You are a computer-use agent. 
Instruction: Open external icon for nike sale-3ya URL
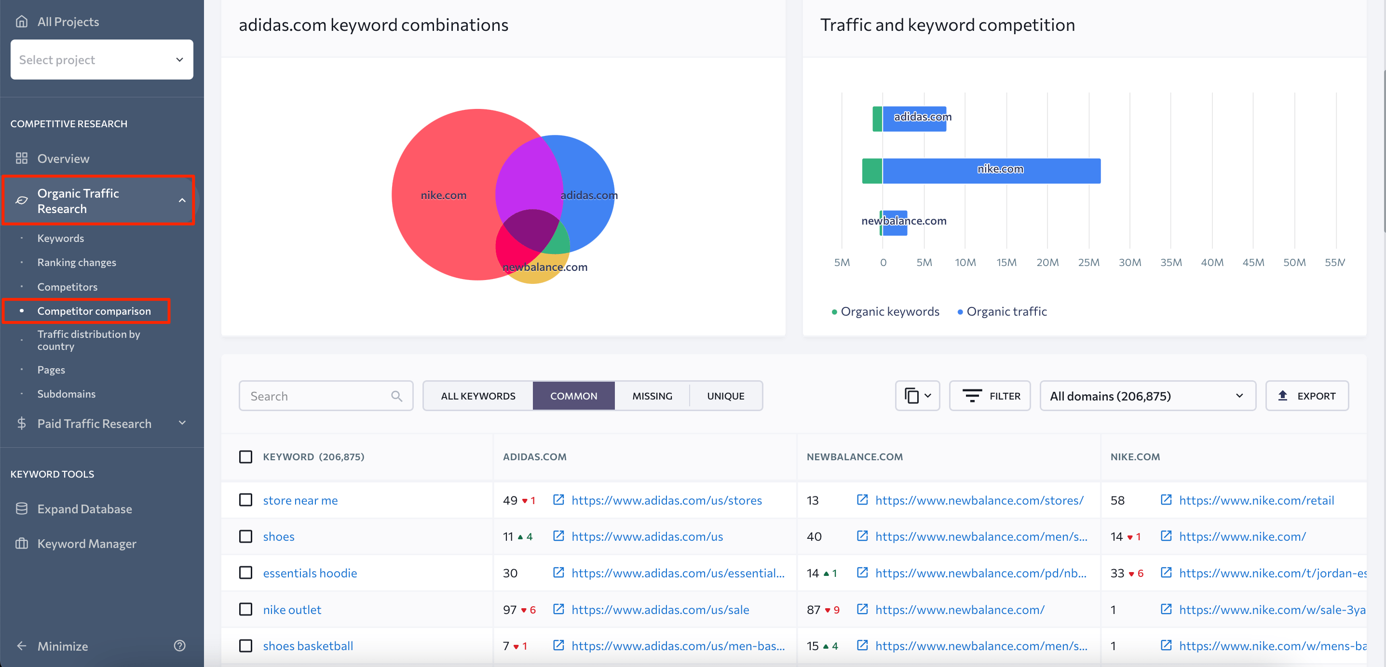[1166, 609]
